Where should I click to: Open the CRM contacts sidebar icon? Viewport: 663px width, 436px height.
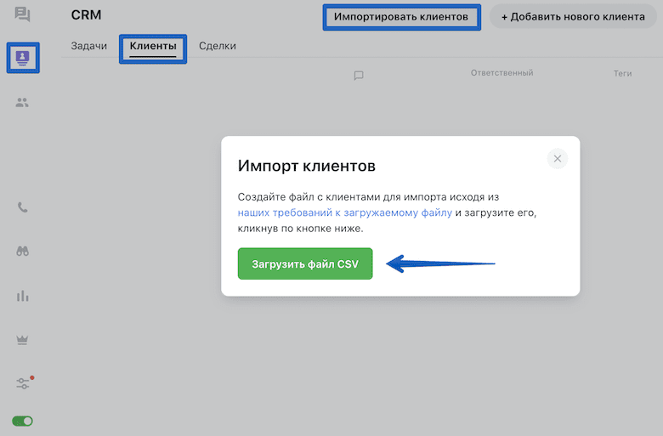23,58
